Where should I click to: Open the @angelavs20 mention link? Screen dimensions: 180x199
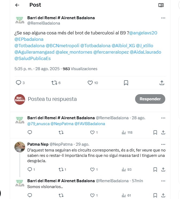143,33
